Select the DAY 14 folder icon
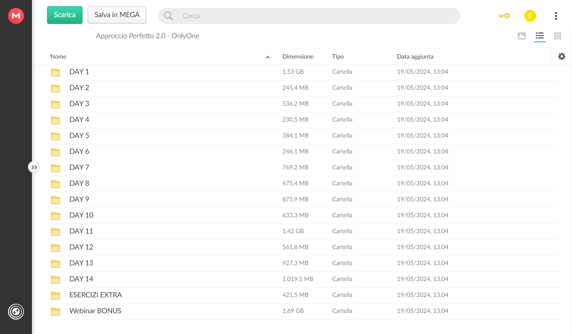Screen dimensions: 572x334 click(x=55, y=279)
